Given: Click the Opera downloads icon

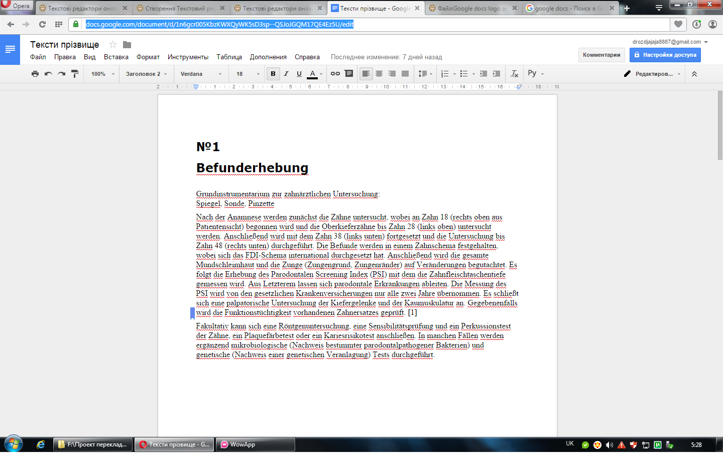Looking at the screenshot, I should (x=696, y=24).
